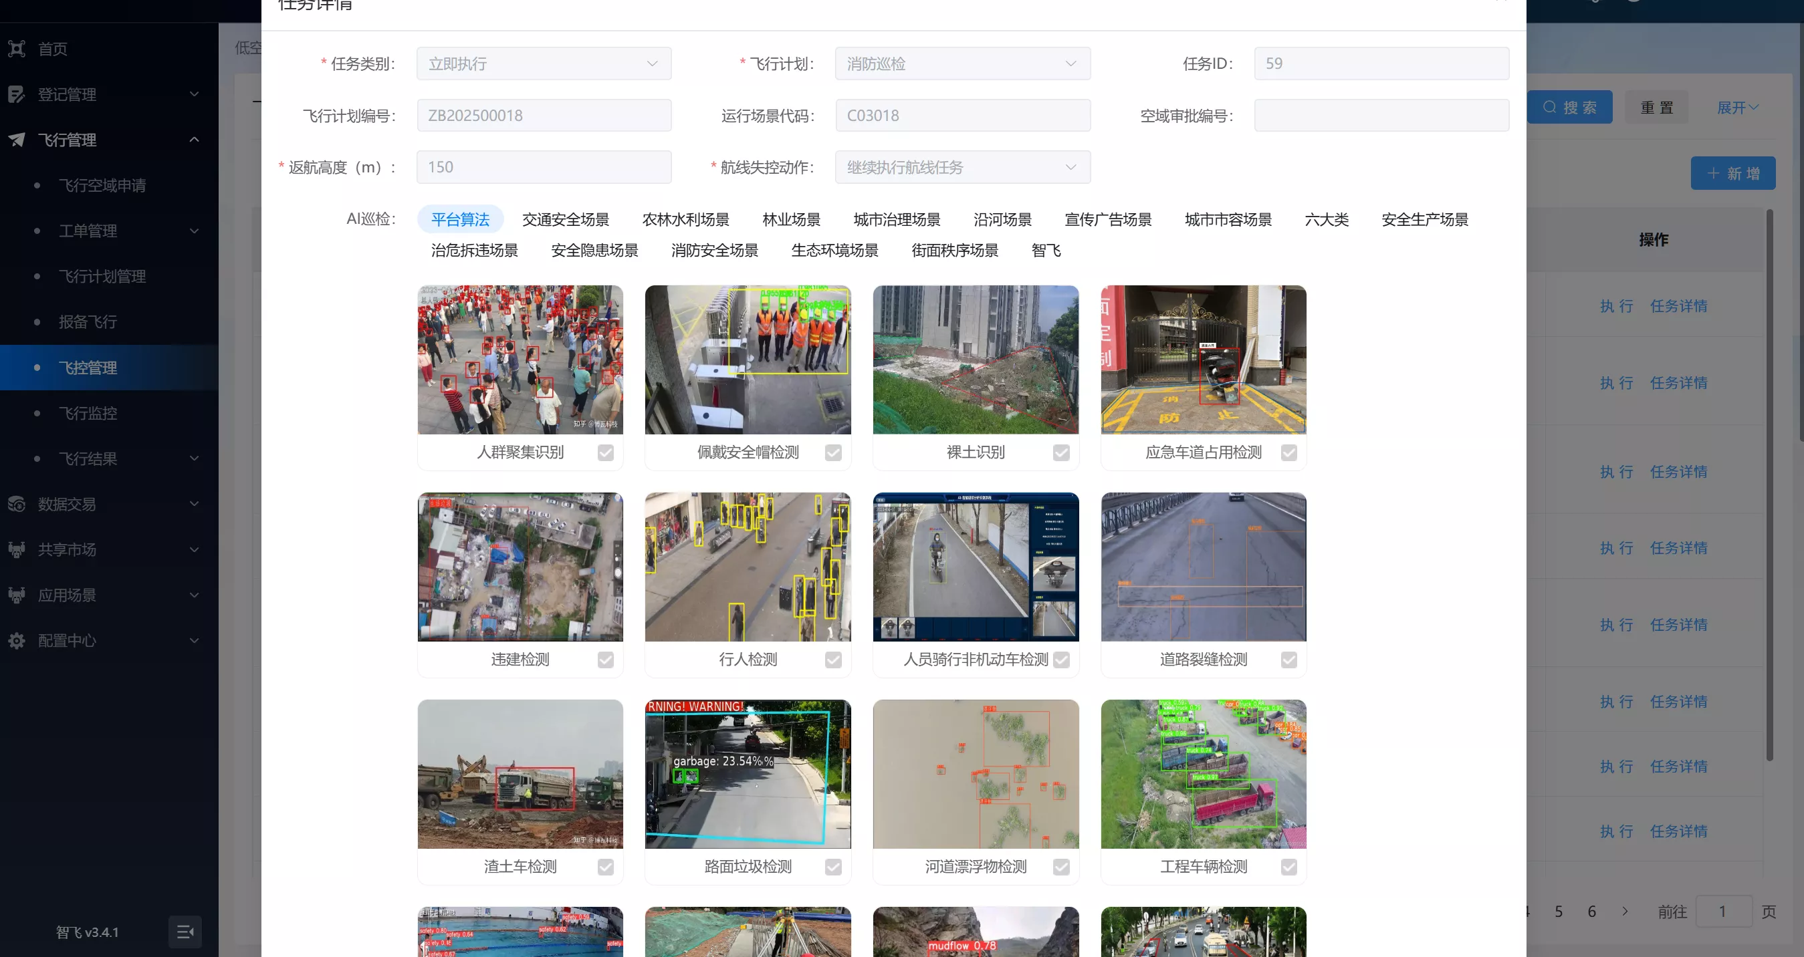Image resolution: width=1804 pixels, height=957 pixels.
Task: Open 飞行空域申请 in the sidebar
Action: (102, 185)
